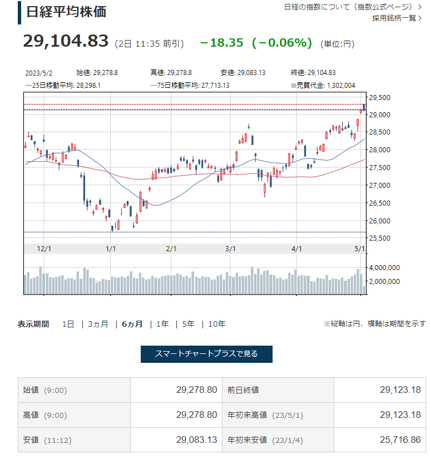Image resolution: width=430 pixels, height=464 pixels.
Task: Click the 2,000,000 volume axis label
Action: [x=384, y=282]
